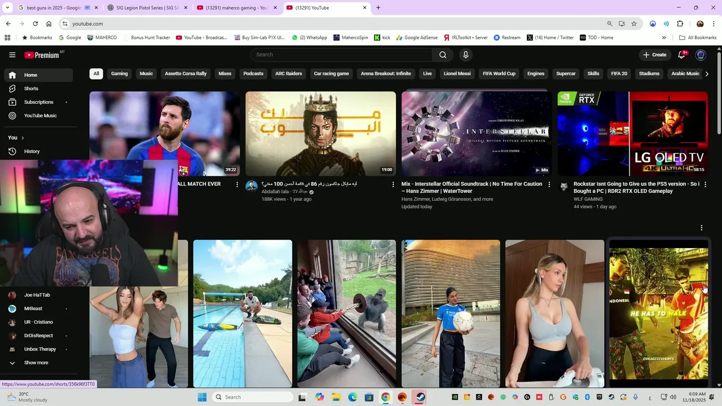Open the WLF GAMING channel link
This screenshot has height=406, width=722.
click(x=588, y=199)
